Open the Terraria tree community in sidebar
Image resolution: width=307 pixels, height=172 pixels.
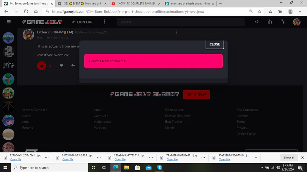[x=9, y=79]
